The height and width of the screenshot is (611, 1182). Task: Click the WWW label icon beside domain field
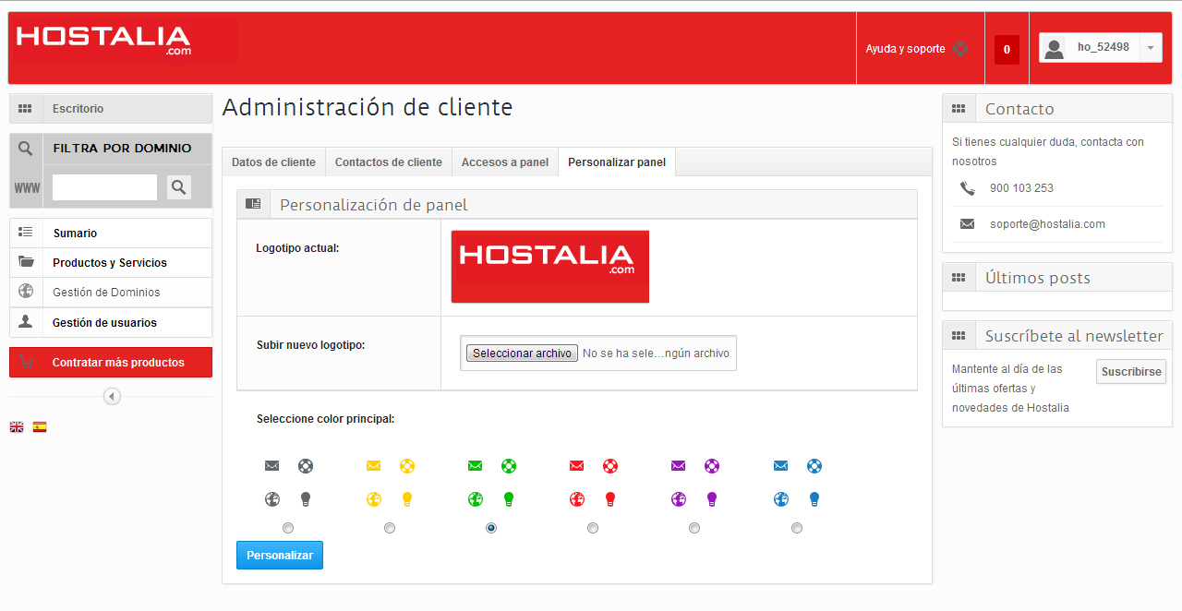tap(27, 188)
